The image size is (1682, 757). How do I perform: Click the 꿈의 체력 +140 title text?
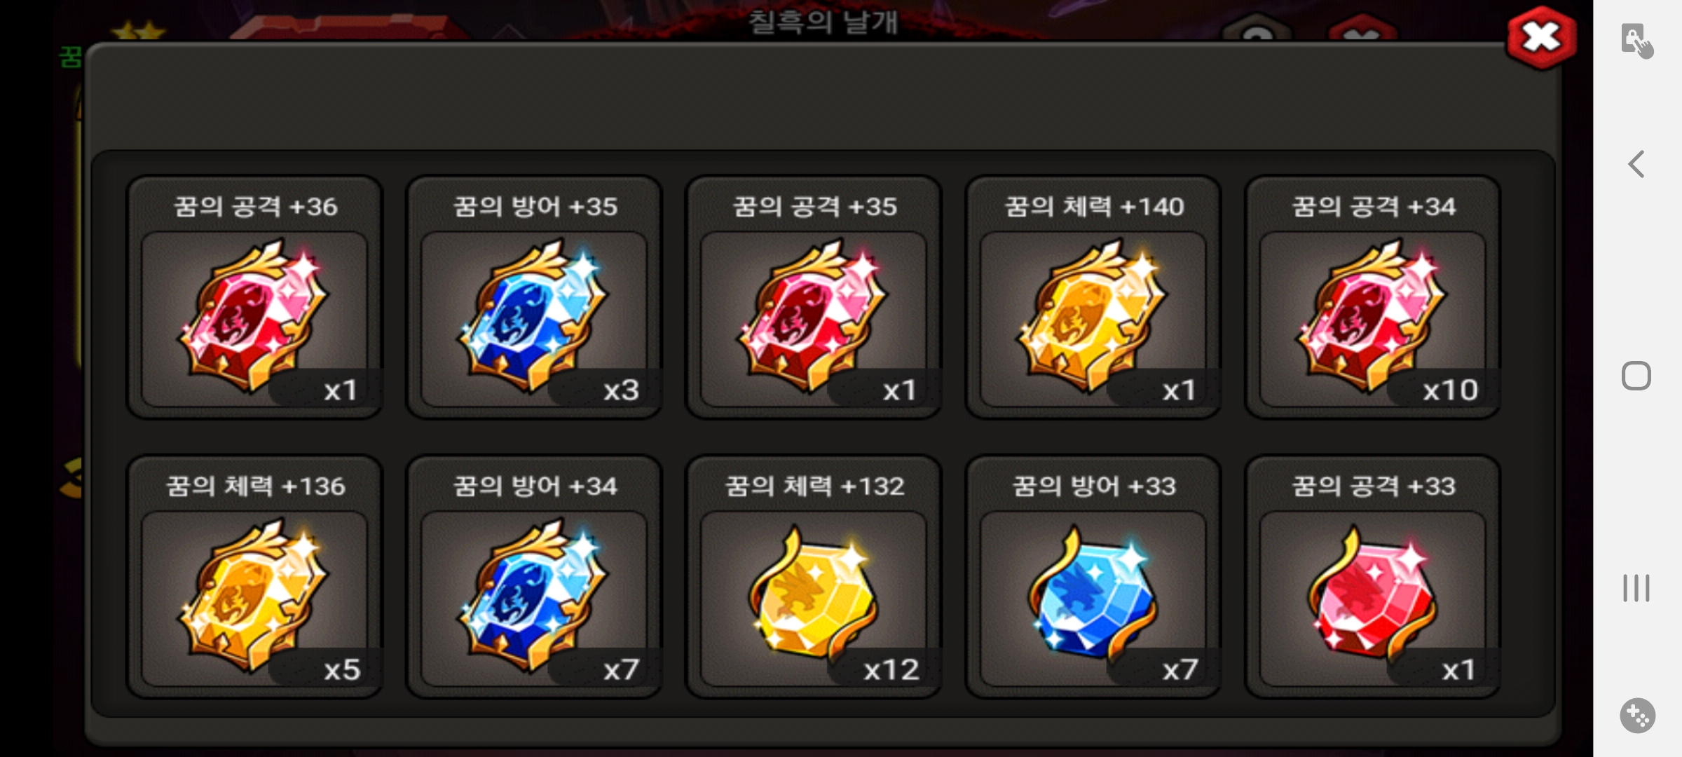1094,207
